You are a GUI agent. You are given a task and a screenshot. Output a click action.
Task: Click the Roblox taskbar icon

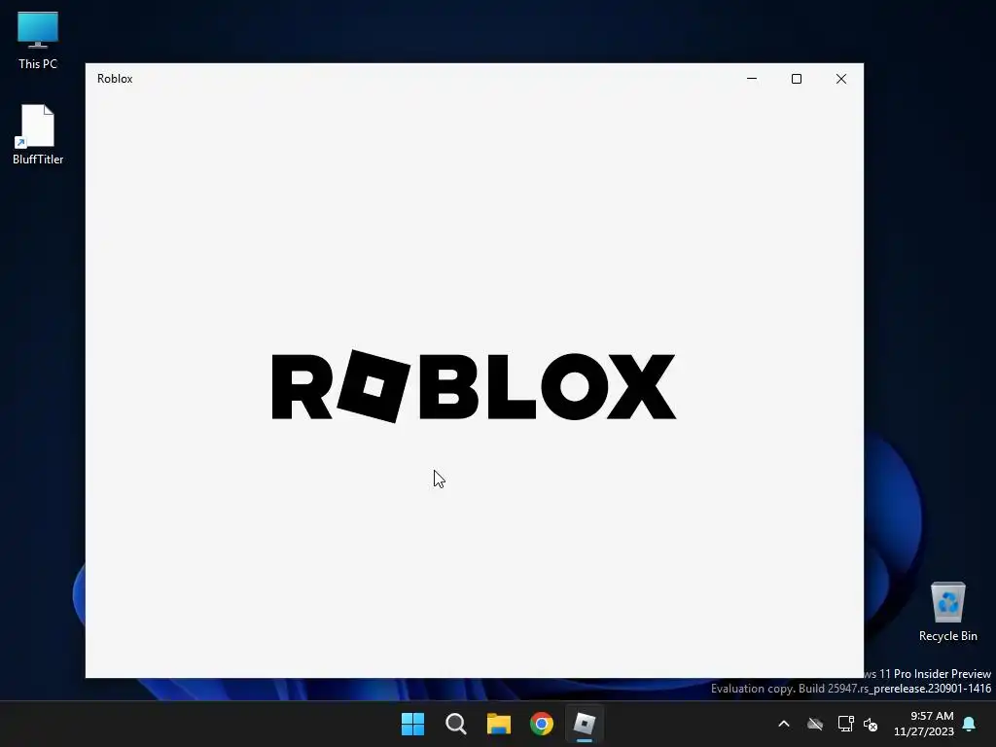pos(585,724)
